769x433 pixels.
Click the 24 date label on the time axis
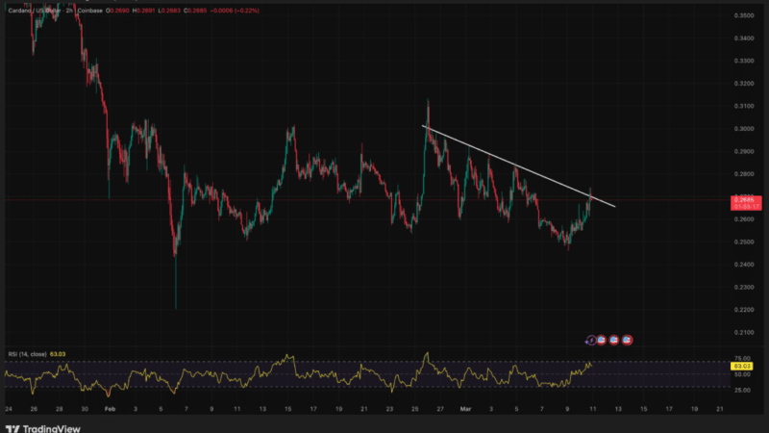(x=9, y=409)
